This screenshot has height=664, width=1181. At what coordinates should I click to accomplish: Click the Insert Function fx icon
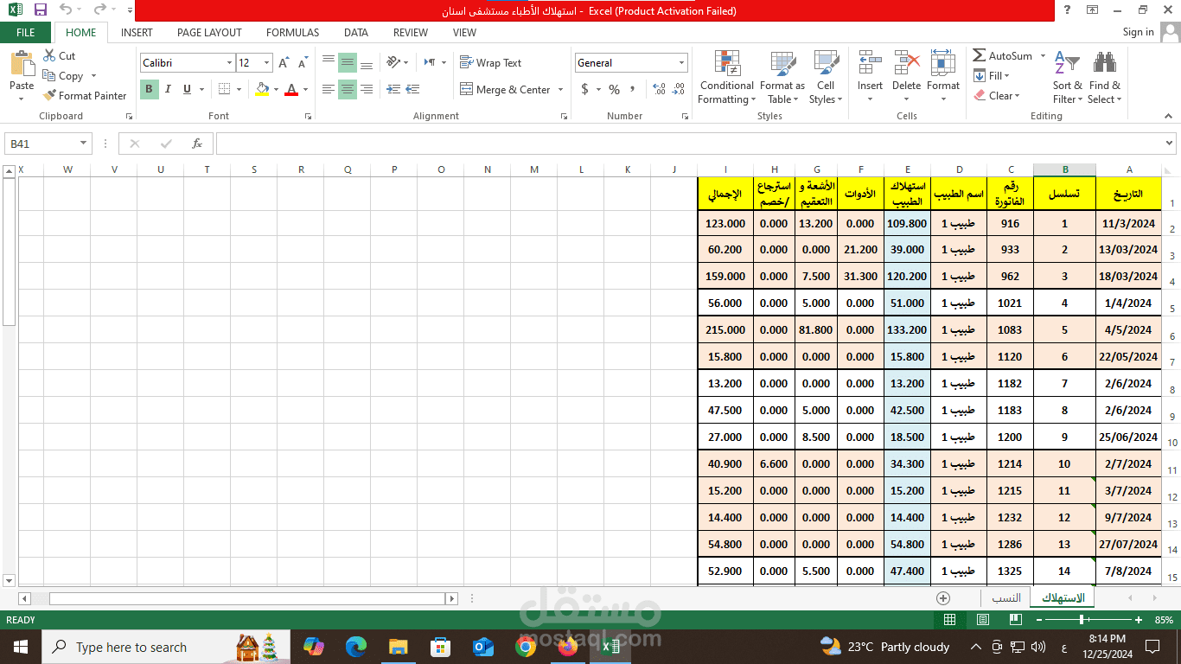tap(196, 144)
